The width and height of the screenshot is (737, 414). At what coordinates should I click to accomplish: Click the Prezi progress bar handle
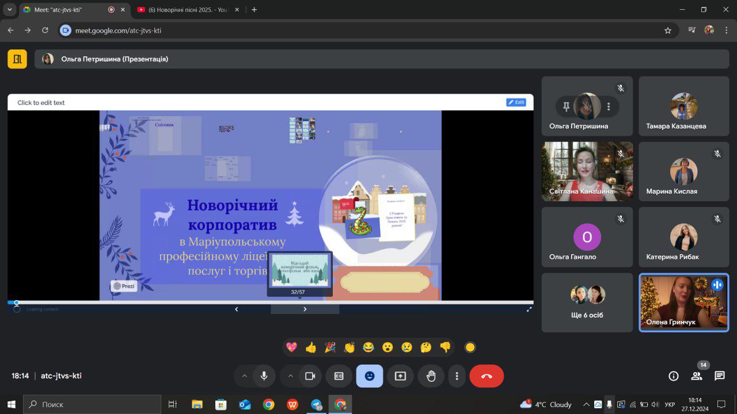click(x=16, y=302)
